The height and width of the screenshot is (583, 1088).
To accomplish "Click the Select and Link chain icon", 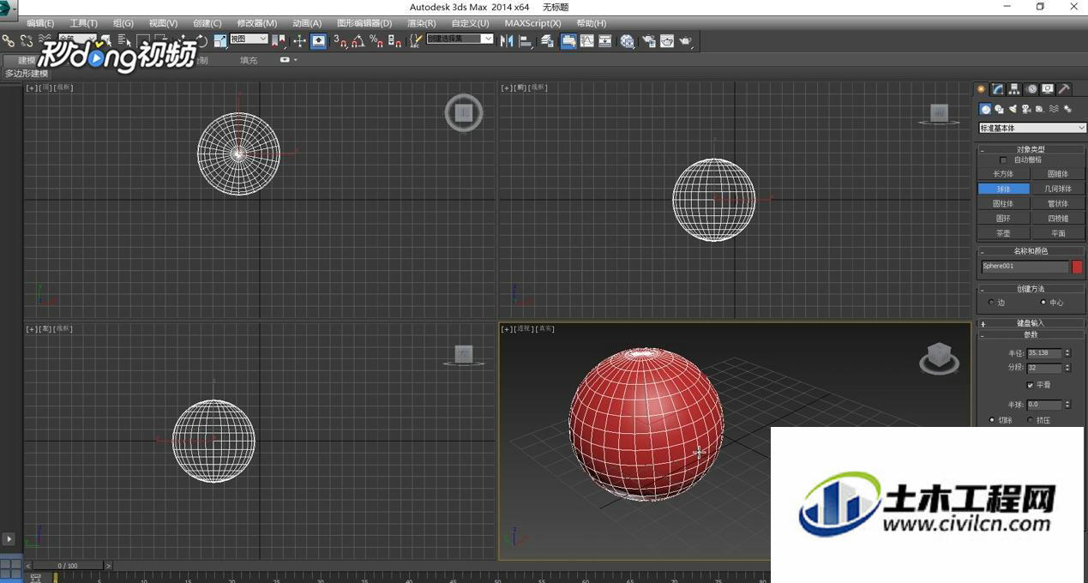I will click(9, 40).
